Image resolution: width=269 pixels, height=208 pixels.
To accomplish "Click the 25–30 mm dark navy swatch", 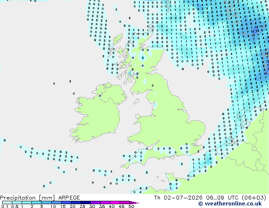I will 85,202.
